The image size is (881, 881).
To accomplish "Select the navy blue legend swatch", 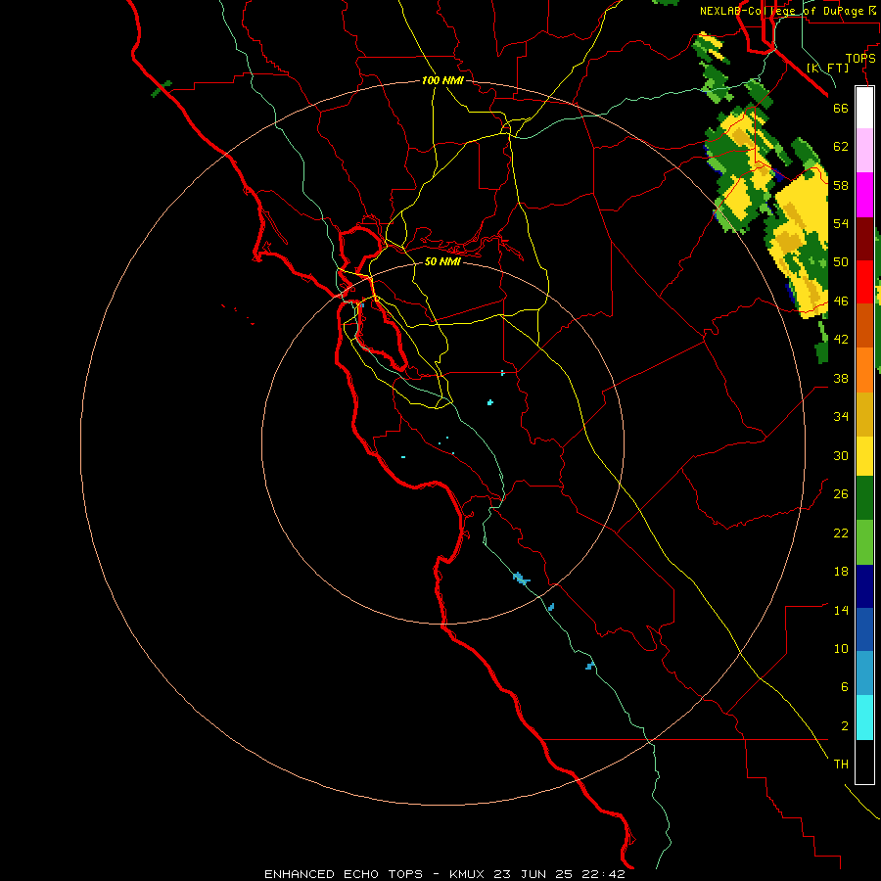I will pyautogui.click(x=864, y=586).
